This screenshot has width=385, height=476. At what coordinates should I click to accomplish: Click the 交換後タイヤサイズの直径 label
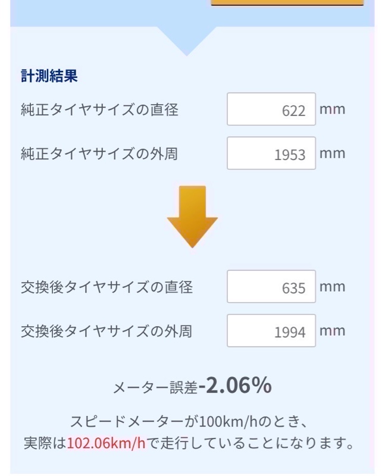tap(107, 287)
